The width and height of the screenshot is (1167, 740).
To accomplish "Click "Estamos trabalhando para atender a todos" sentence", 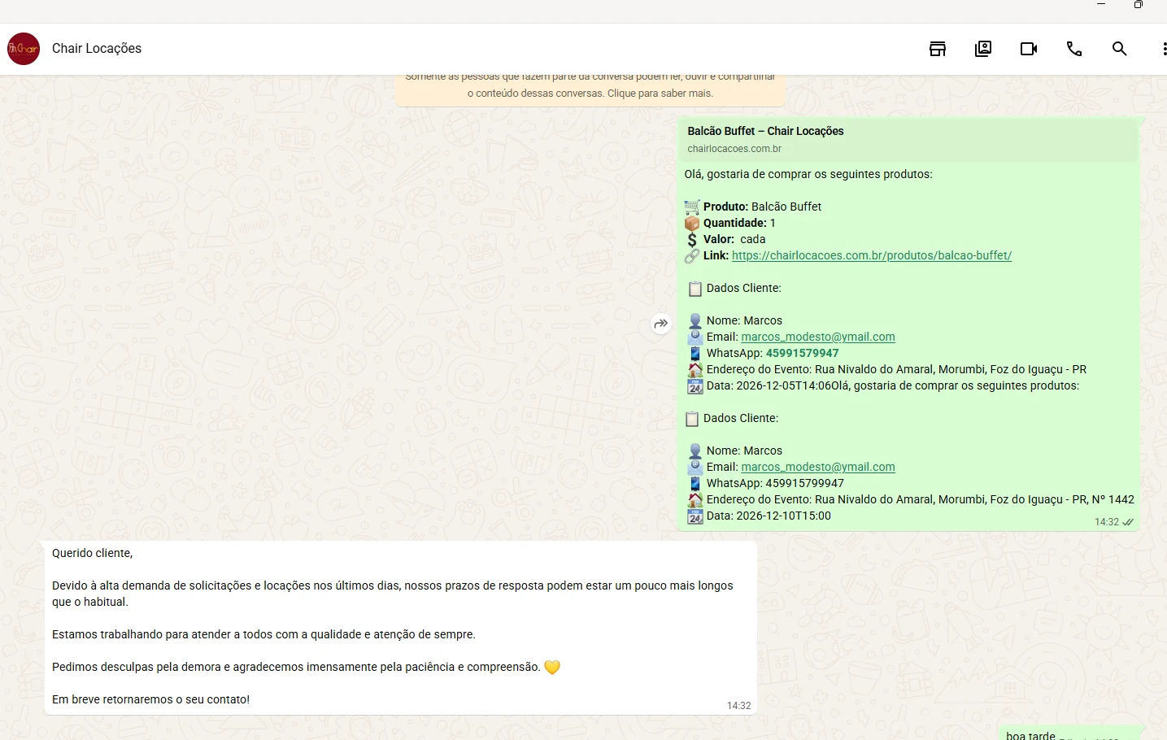I will point(263,634).
